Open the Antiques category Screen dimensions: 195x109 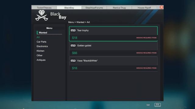(x=41, y=60)
